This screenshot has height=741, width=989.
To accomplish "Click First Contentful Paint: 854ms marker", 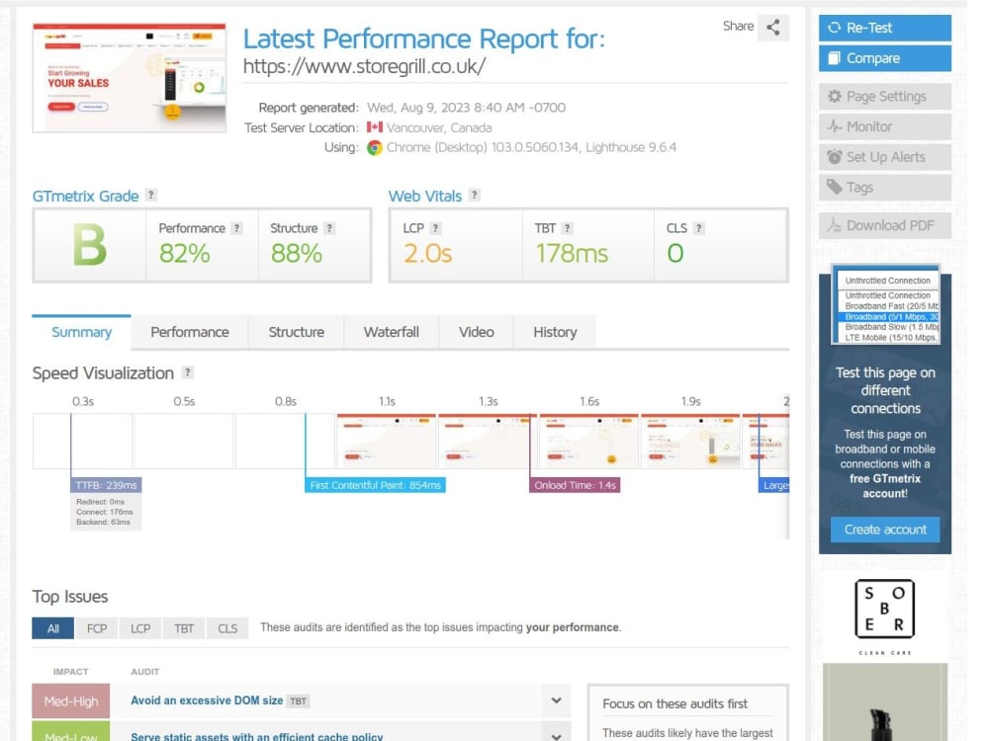I will point(375,485).
